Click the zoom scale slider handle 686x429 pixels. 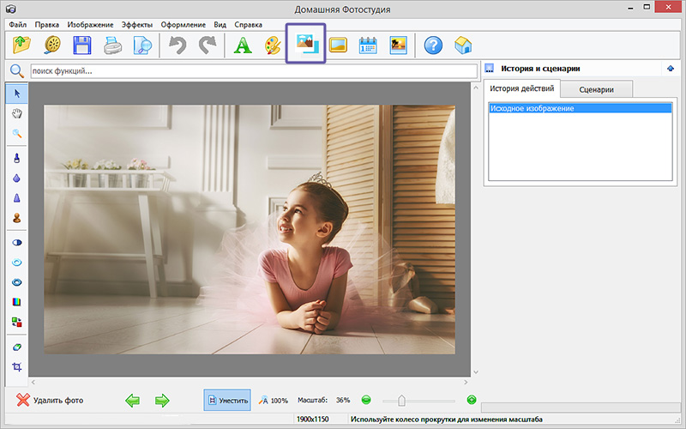point(401,400)
